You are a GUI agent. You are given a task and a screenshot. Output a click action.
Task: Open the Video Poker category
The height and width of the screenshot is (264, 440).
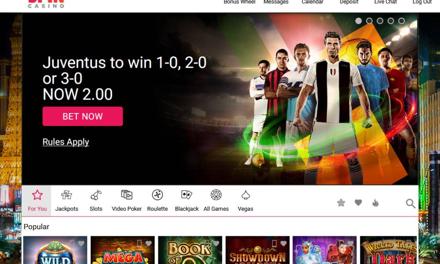[x=127, y=201]
